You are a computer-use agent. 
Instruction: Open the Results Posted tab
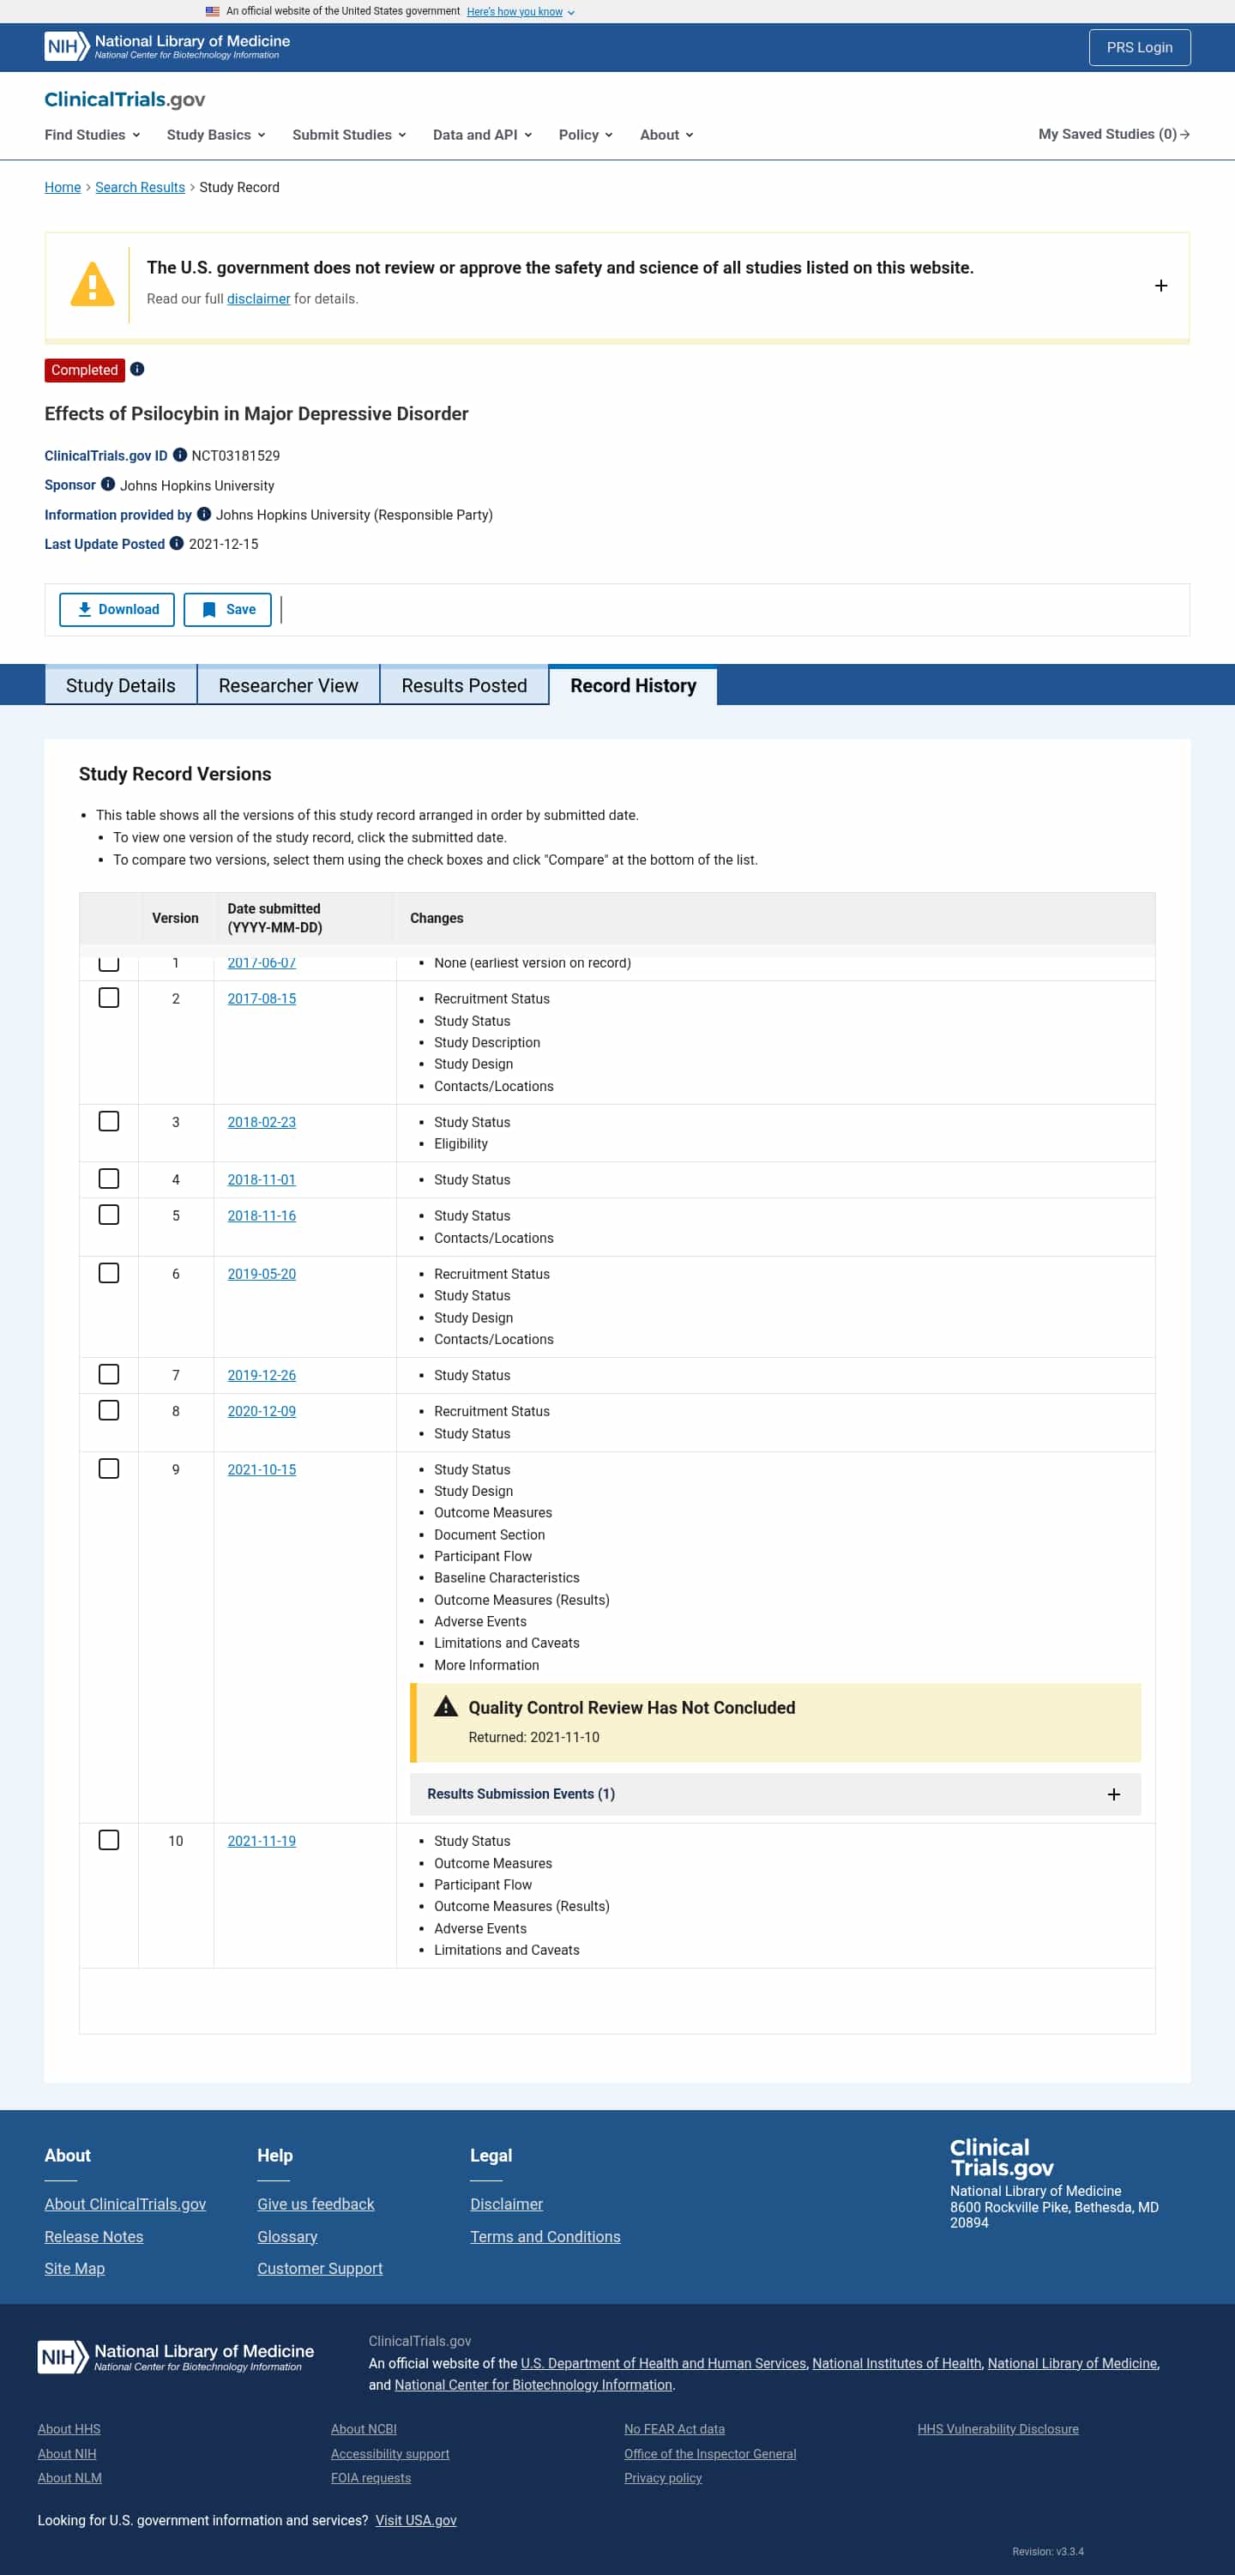pos(464,685)
